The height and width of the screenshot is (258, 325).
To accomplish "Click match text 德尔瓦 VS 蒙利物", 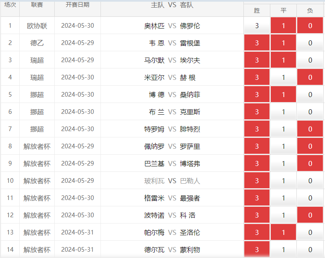I will [172, 250].
